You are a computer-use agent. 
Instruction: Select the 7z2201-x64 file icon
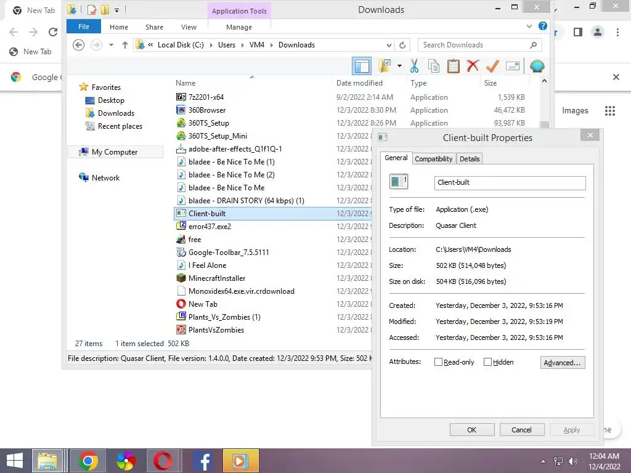pos(181,97)
